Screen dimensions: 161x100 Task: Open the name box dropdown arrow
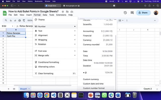coord(13,26)
